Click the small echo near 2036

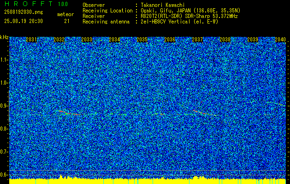[x=162, y=115]
